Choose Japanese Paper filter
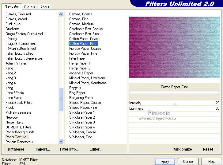 tap(81, 73)
